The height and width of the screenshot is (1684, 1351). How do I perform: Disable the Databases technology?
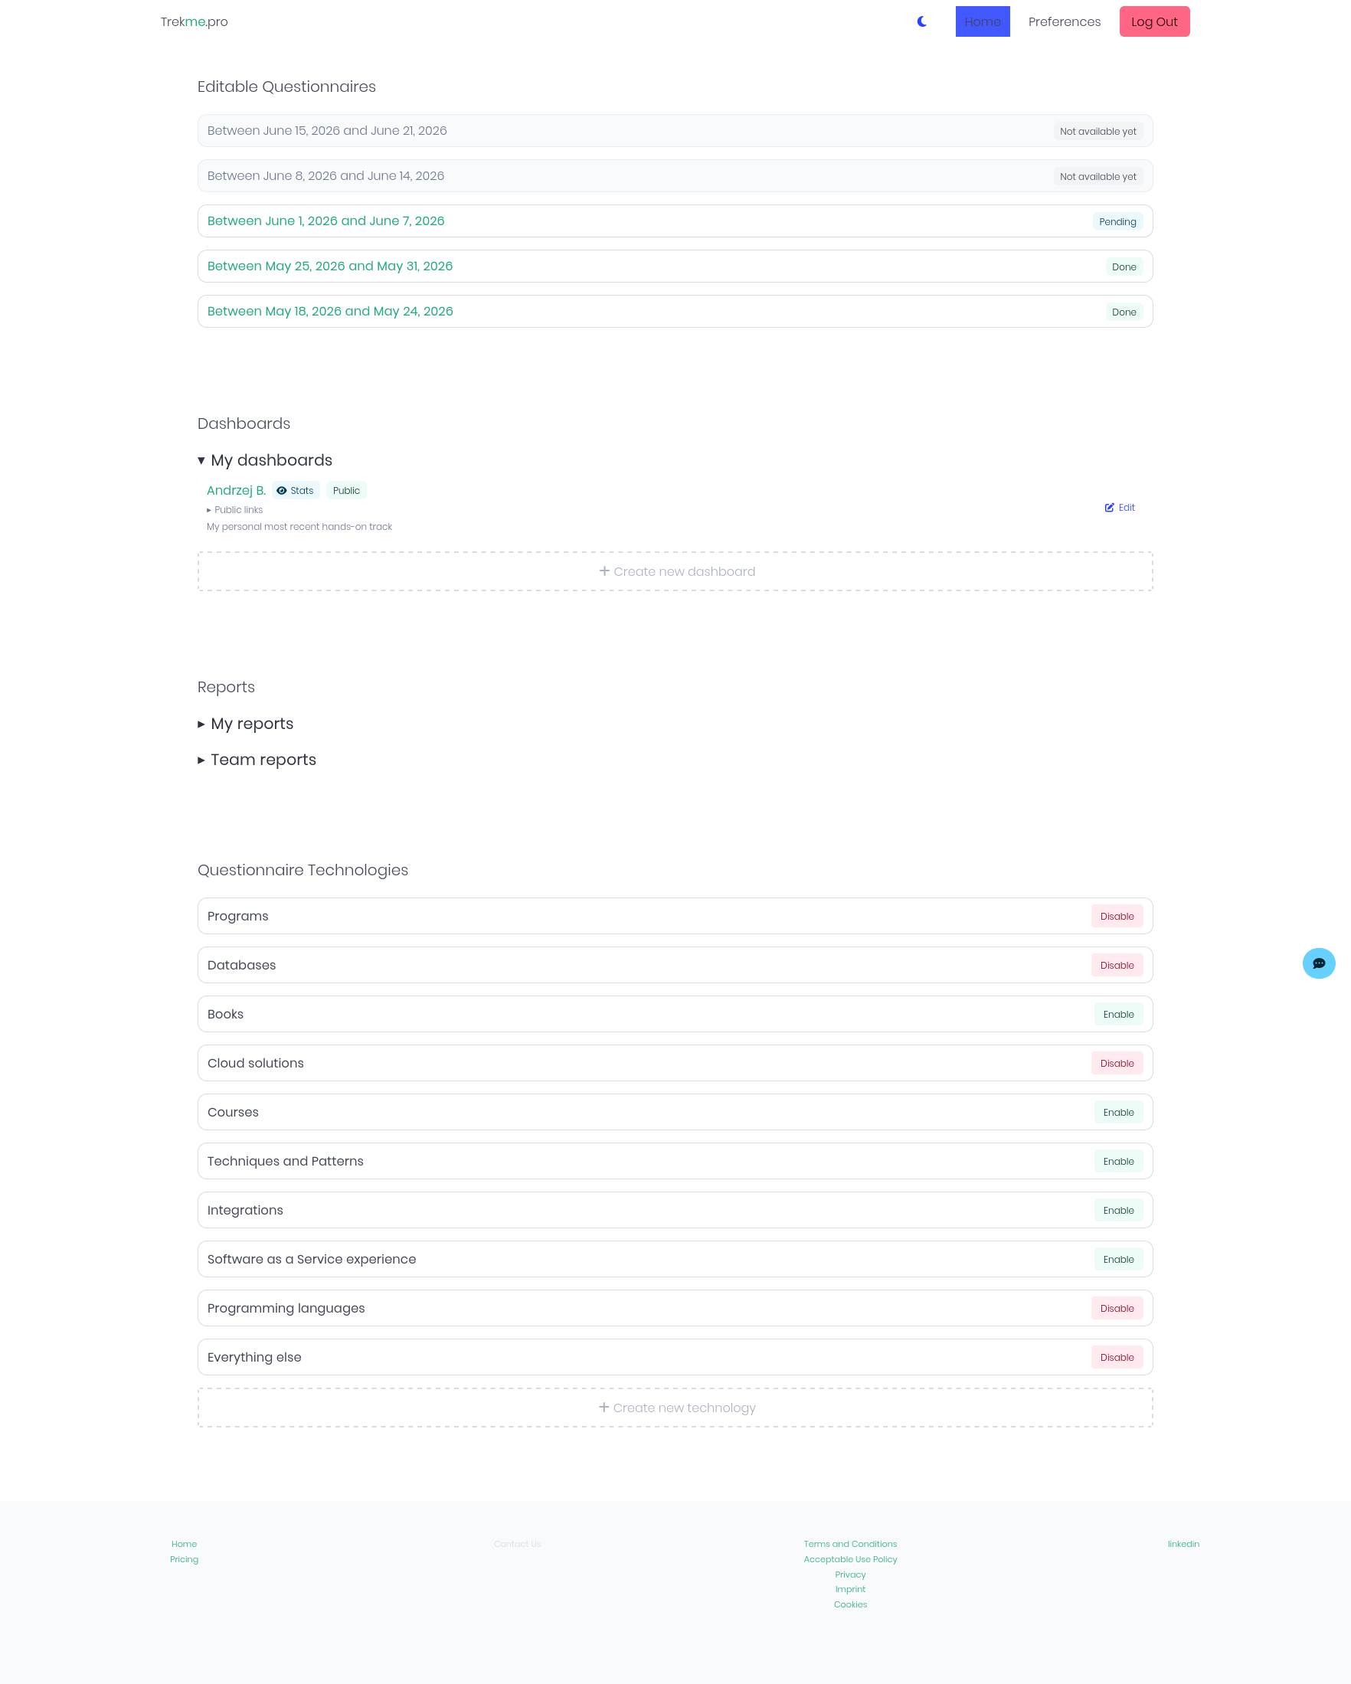click(1117, 966)
